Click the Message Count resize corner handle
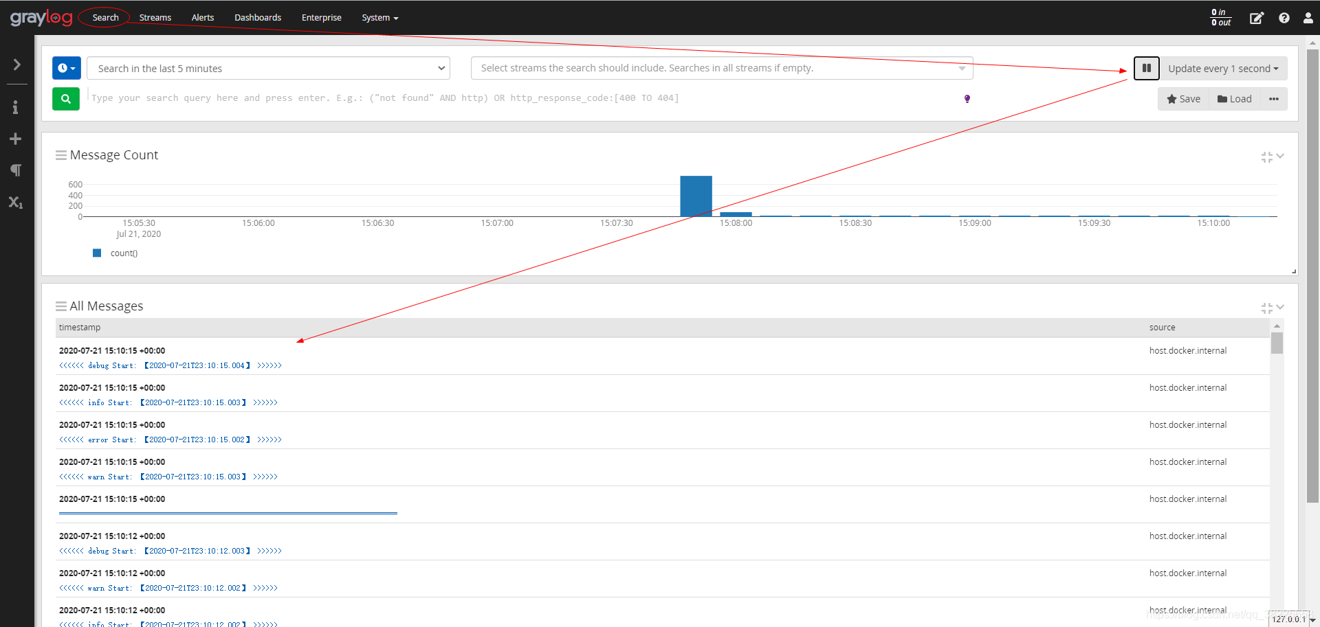 [1294, 271]
